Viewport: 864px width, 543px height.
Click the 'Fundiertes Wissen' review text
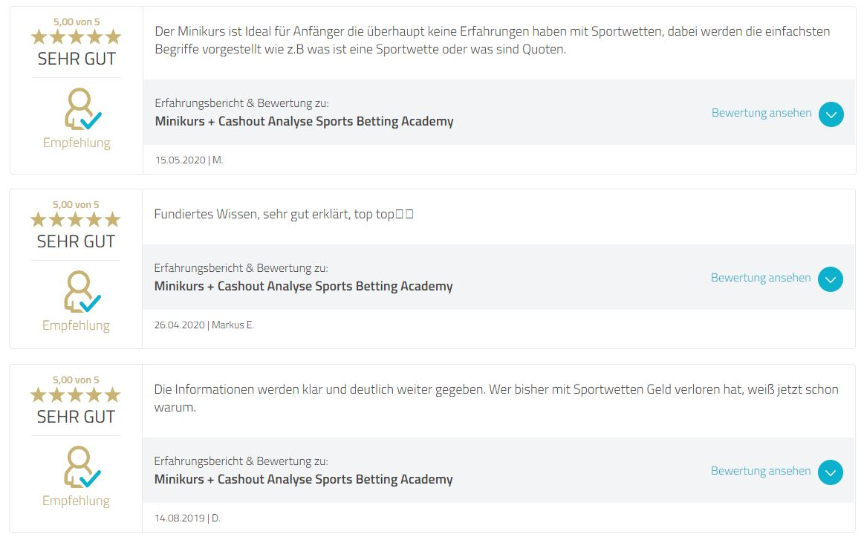[x=283, y=215]
